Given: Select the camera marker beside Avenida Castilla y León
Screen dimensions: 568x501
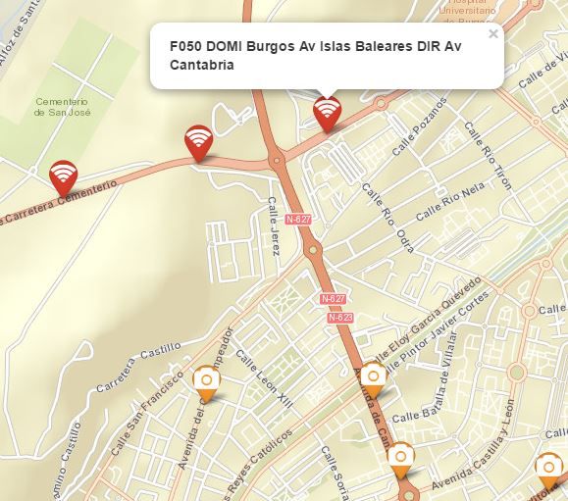Looking at the screenshot, I should coord(400,460).
